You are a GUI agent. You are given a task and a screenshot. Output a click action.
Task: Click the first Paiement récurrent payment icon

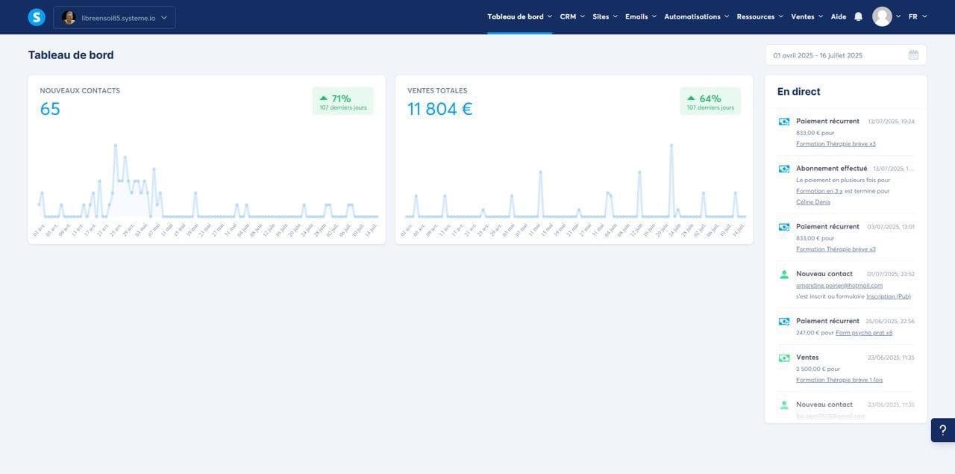(x=784, y=122)
